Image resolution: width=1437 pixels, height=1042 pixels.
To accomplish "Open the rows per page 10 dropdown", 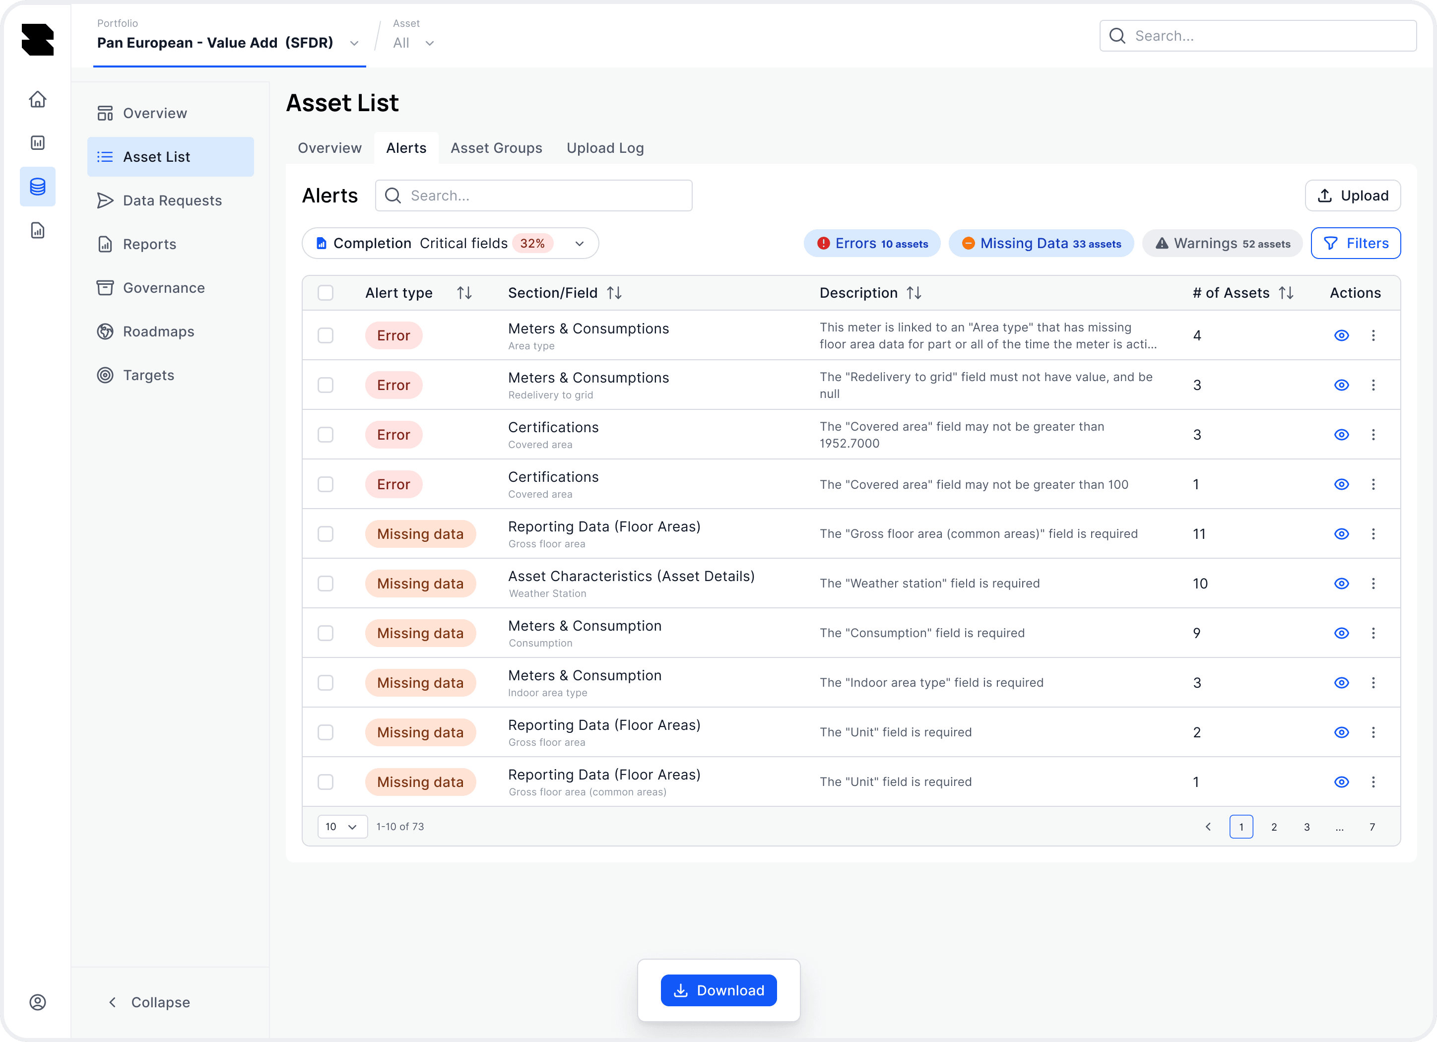I will pos(342,827).
